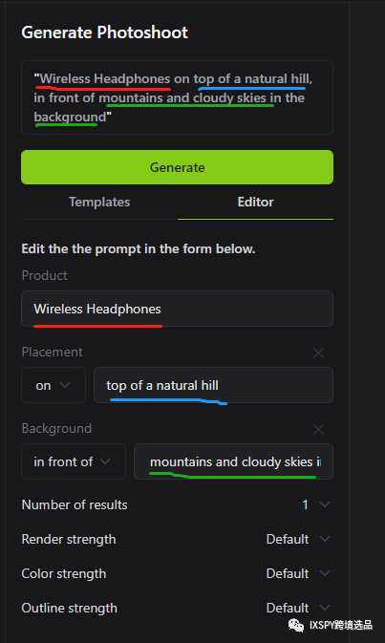Click the WeChat watermark icon
The image size is (385, 643).
(x=296, y=626)
